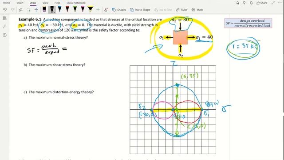Click the safety factor formula box

point(248,23)
